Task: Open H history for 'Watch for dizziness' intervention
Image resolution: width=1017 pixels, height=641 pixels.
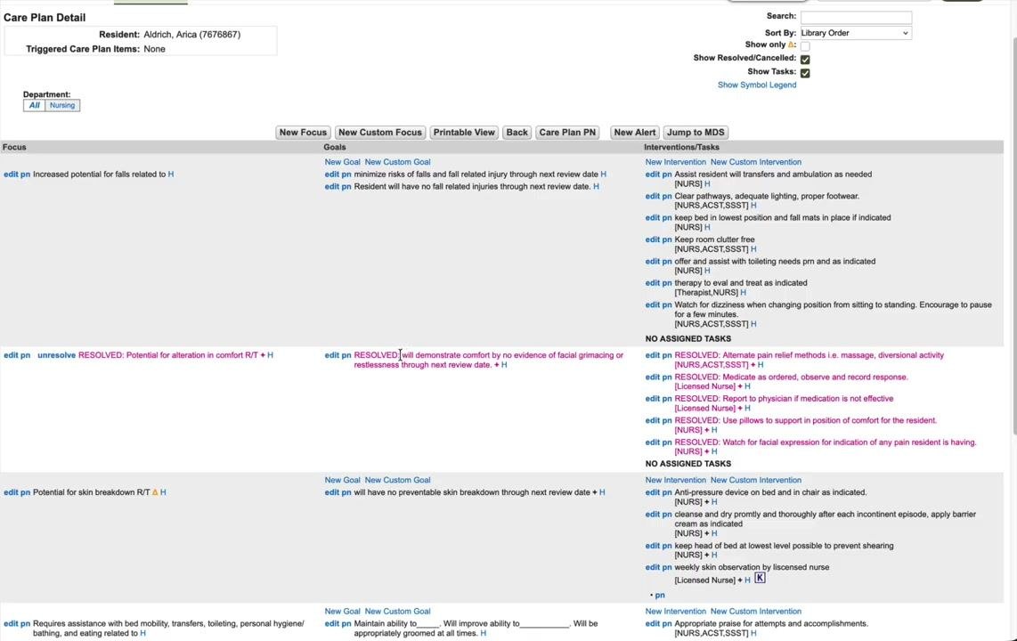Action: click(x=753, y=324)
